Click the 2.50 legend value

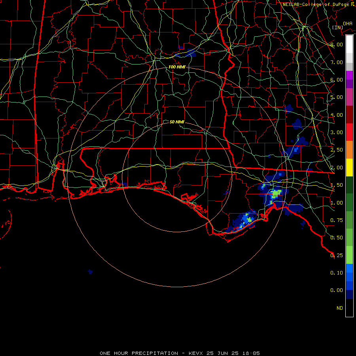pos(337,150)
